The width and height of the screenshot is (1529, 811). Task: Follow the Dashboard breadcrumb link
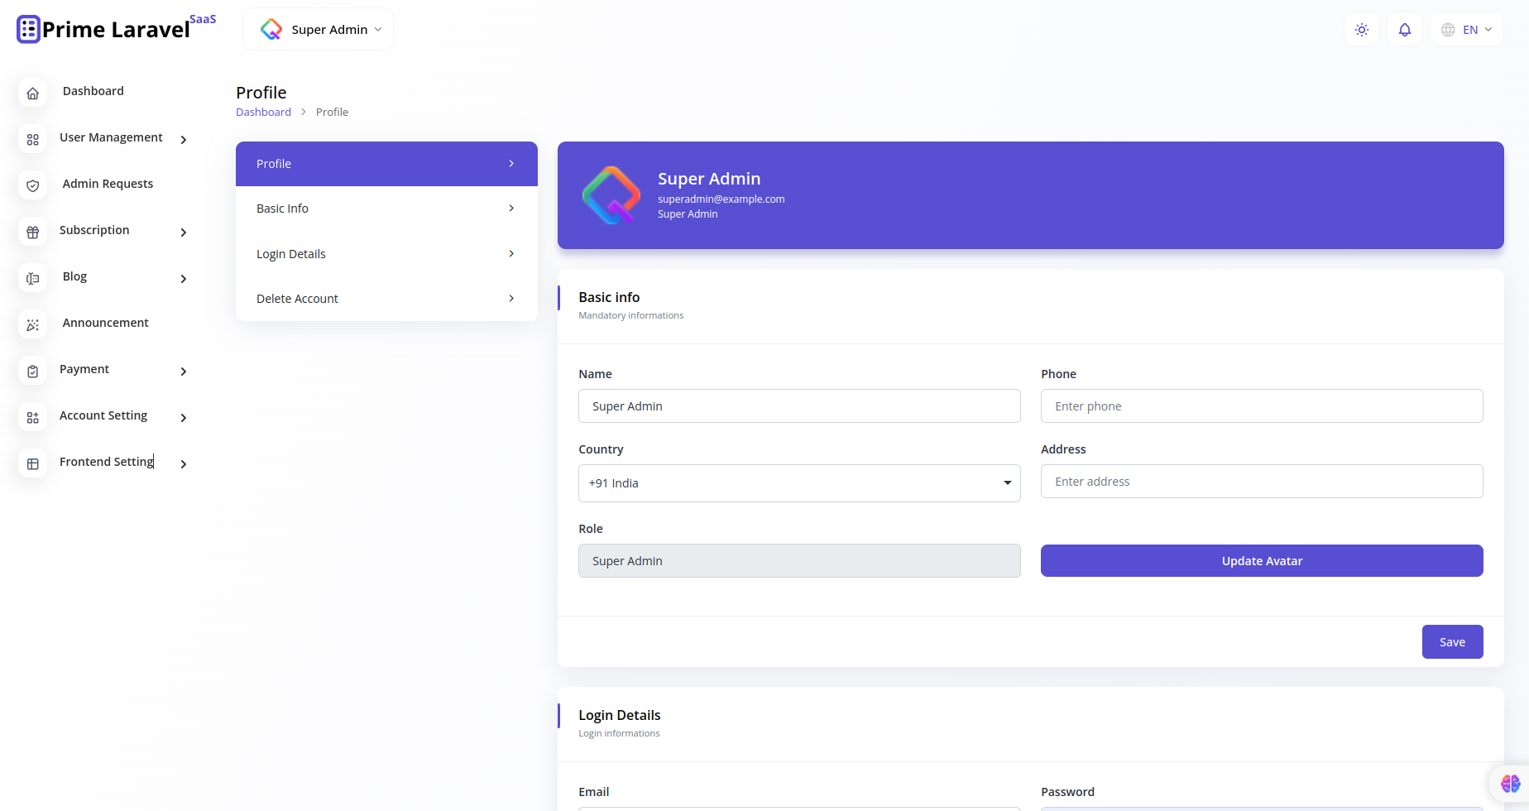point(263,112)
